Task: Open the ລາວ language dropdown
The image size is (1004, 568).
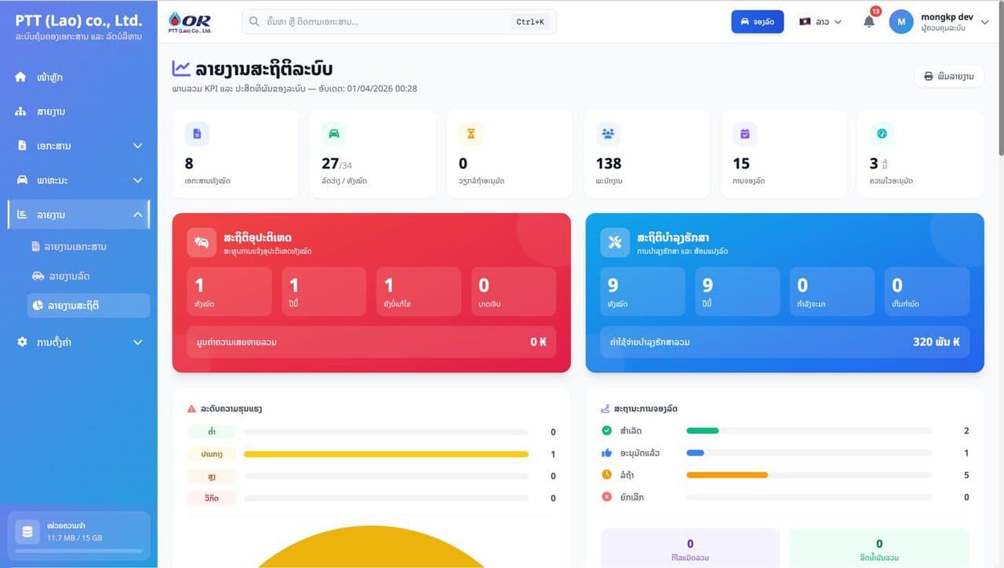Action: coord(820,22)
